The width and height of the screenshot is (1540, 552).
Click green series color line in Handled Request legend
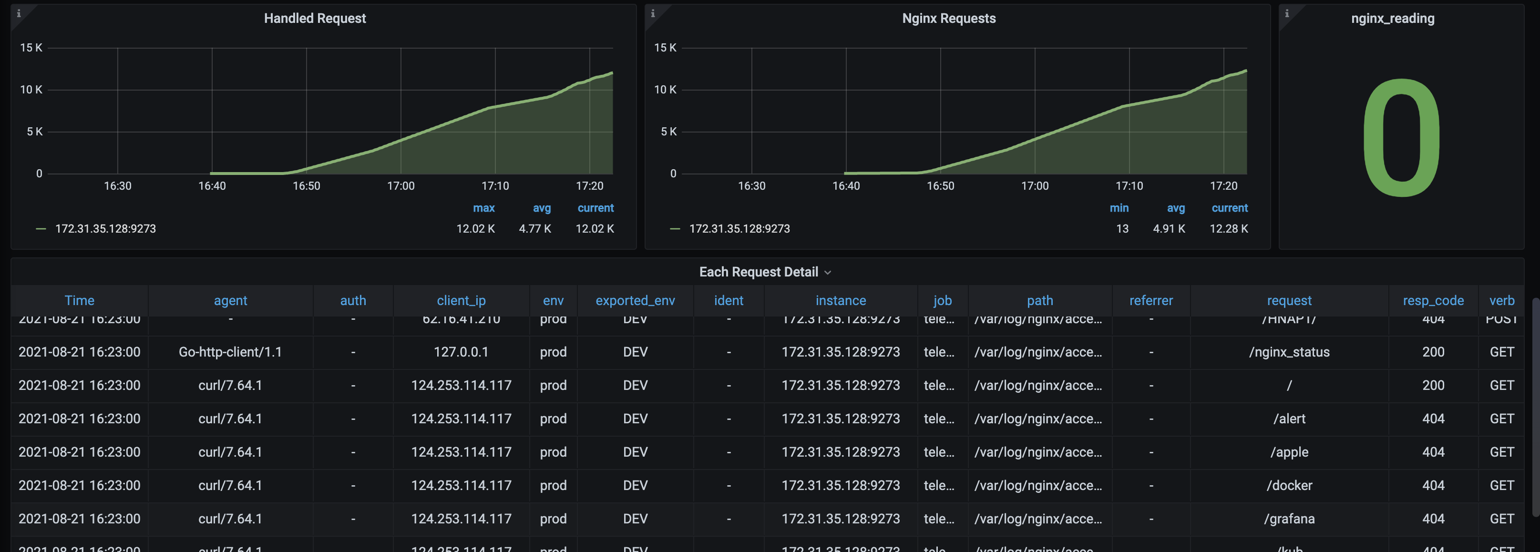click(41, 229)
